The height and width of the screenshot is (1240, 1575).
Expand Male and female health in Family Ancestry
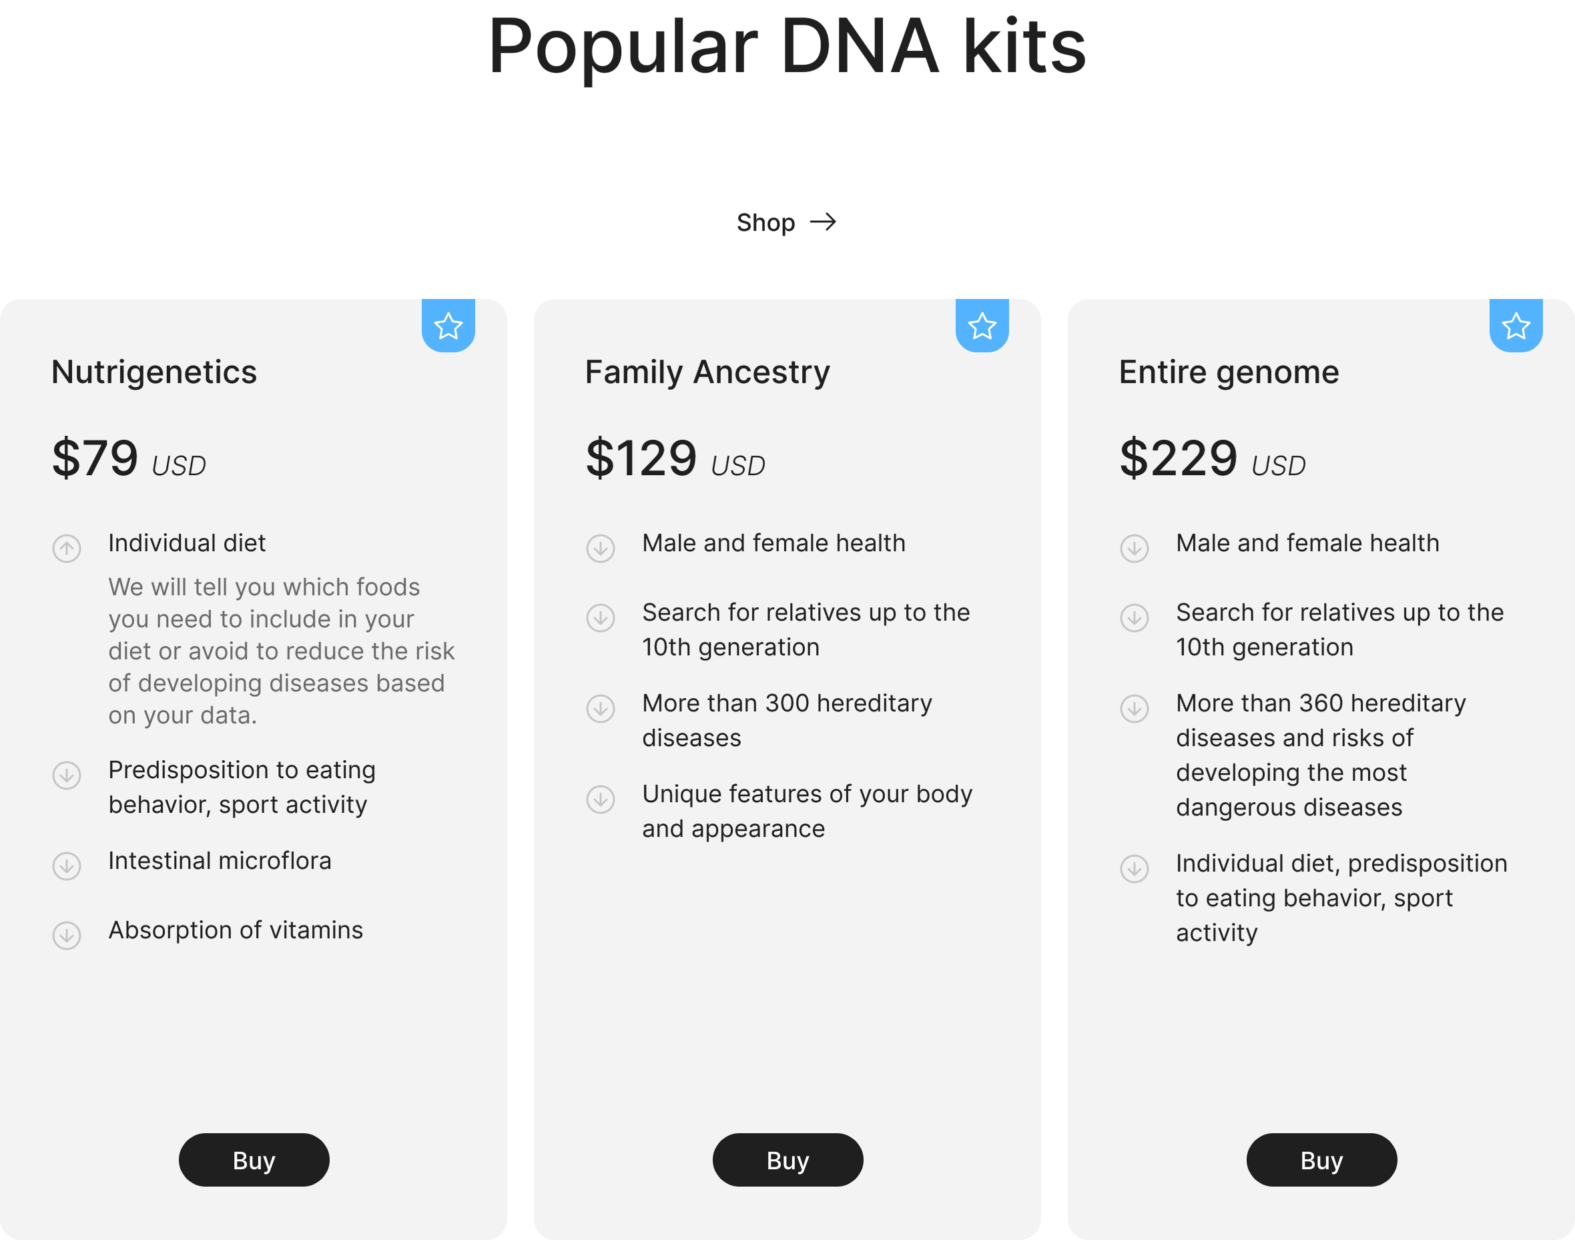click(600, 547)
